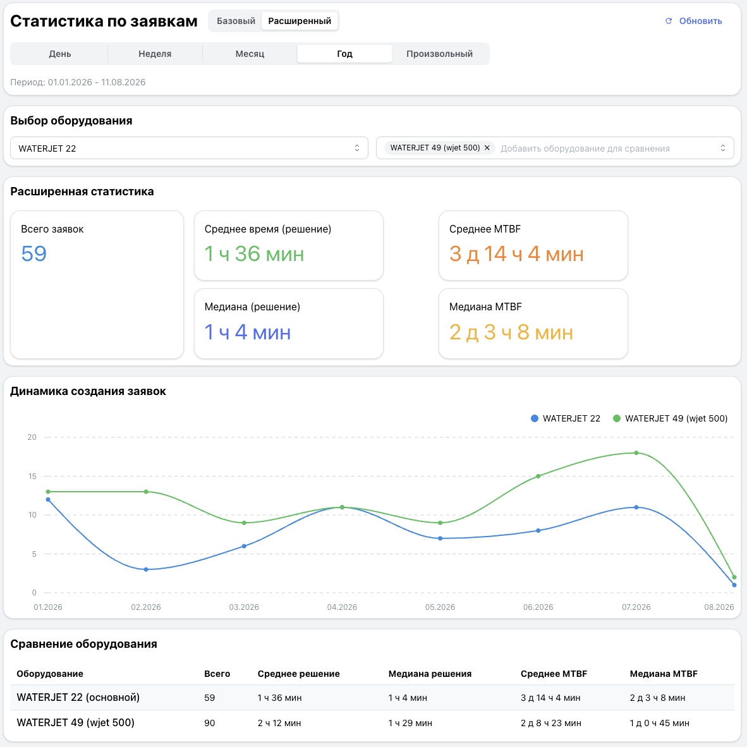Click the Среднее решение column header
This screenshot has height=747, width=747.
pyautogui.click(x=298, y=674)
